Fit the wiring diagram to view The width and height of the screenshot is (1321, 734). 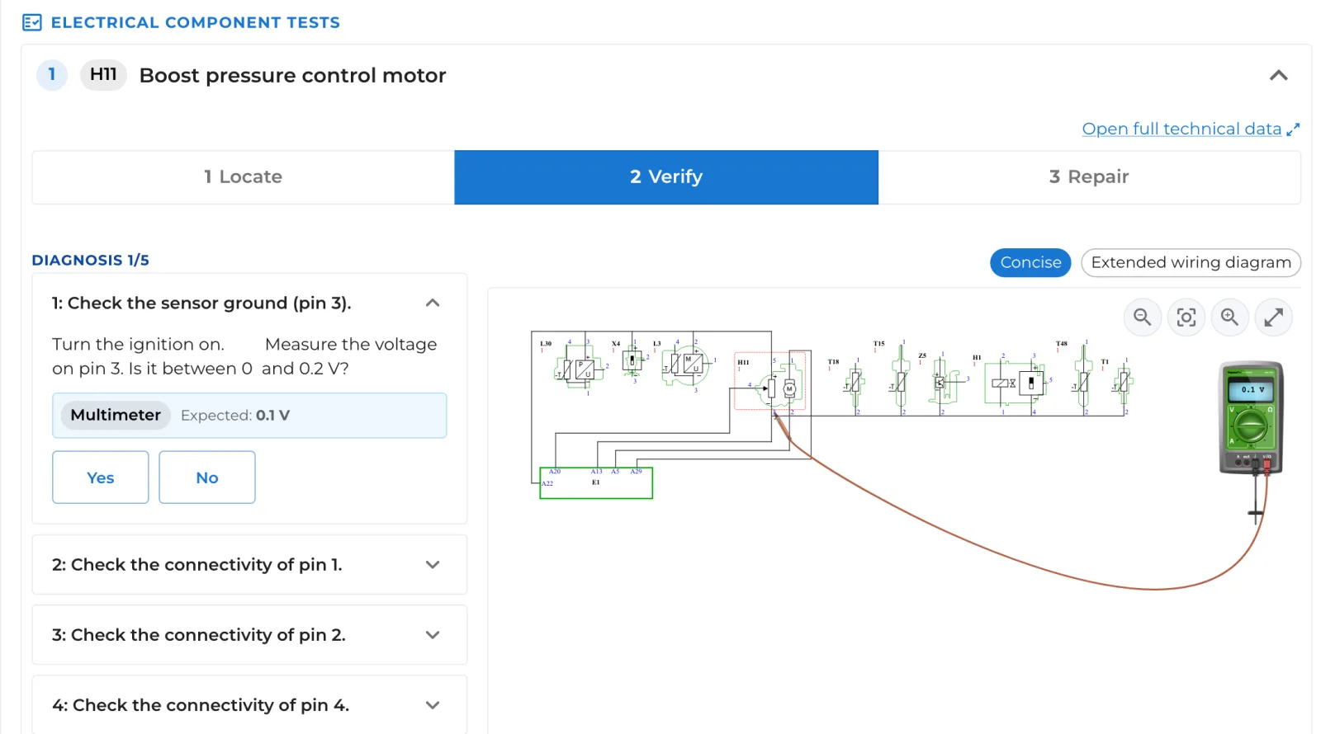coord(1186,318)
